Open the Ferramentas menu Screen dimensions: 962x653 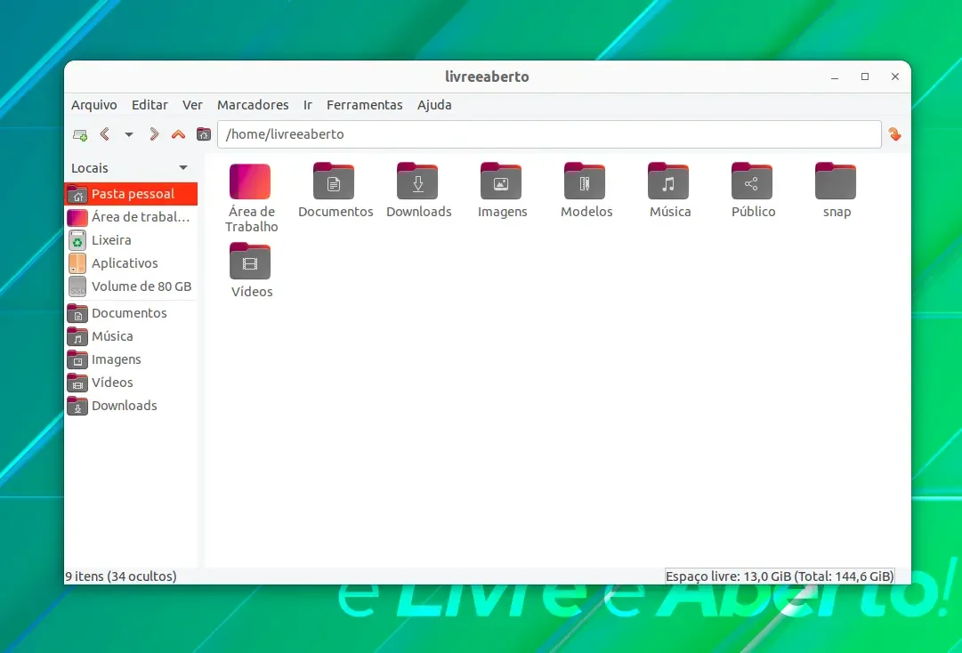click(x=365, y=105)
